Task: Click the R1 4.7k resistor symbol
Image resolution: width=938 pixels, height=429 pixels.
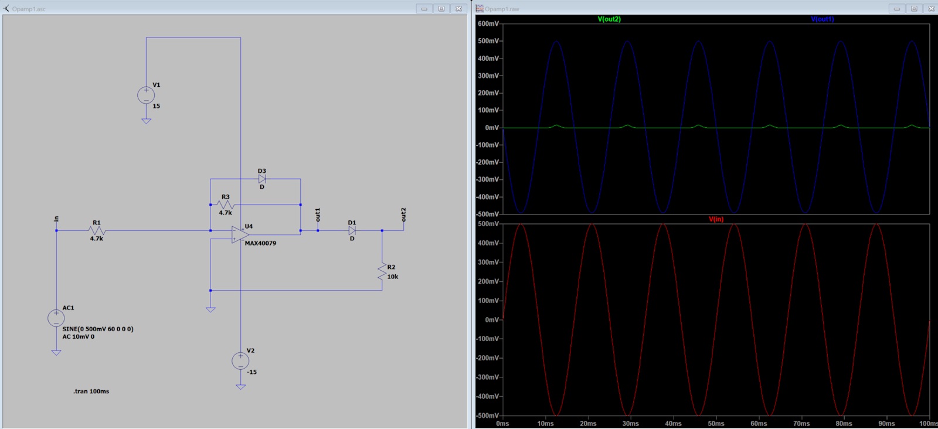Action: point(97,230)
